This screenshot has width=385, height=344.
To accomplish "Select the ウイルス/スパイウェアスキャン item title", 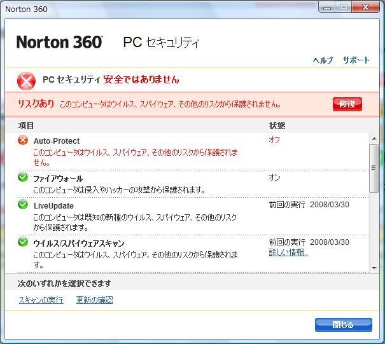I will coord(79,244).
